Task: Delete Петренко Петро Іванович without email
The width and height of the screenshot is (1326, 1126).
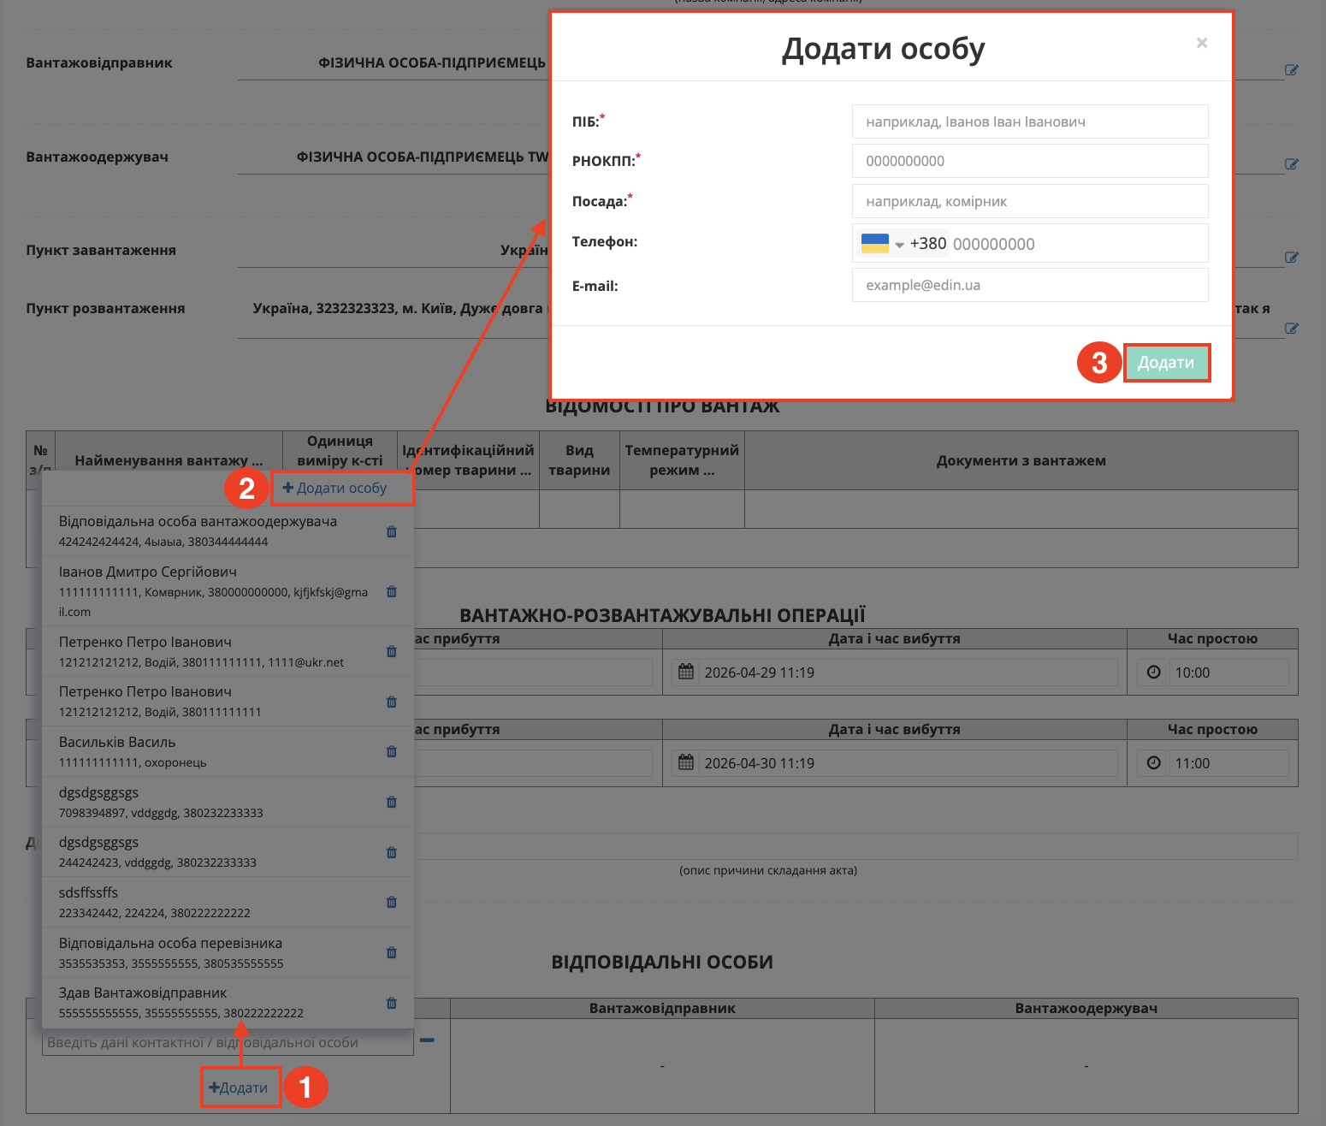Action: tap(392, 702)
